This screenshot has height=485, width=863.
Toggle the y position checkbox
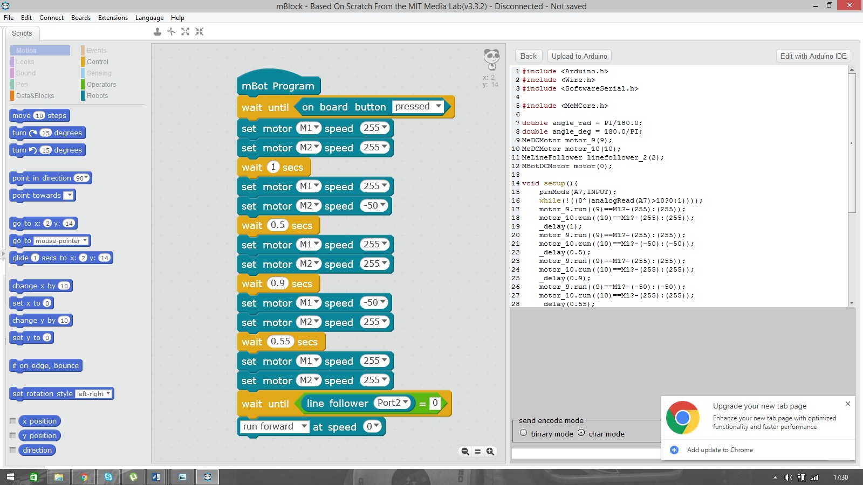coord(12,435)
